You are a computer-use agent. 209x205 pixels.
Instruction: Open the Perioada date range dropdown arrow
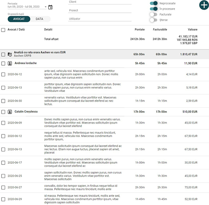click(x=45, y=7)
